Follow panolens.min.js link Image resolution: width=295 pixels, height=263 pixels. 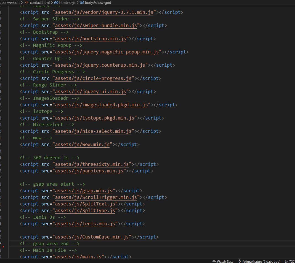(x=89, y=171)
